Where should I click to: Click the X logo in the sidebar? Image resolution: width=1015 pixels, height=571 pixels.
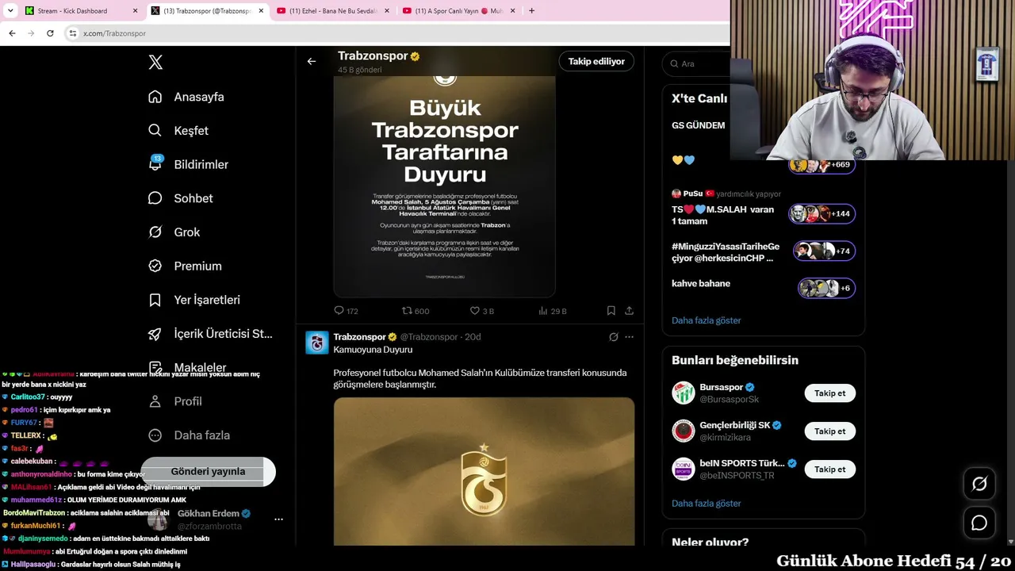(155, 63)
